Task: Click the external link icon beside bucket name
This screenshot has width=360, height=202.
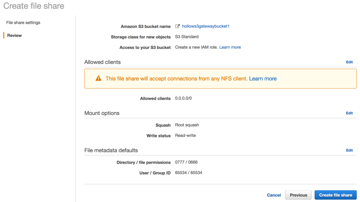Action: 178,26
